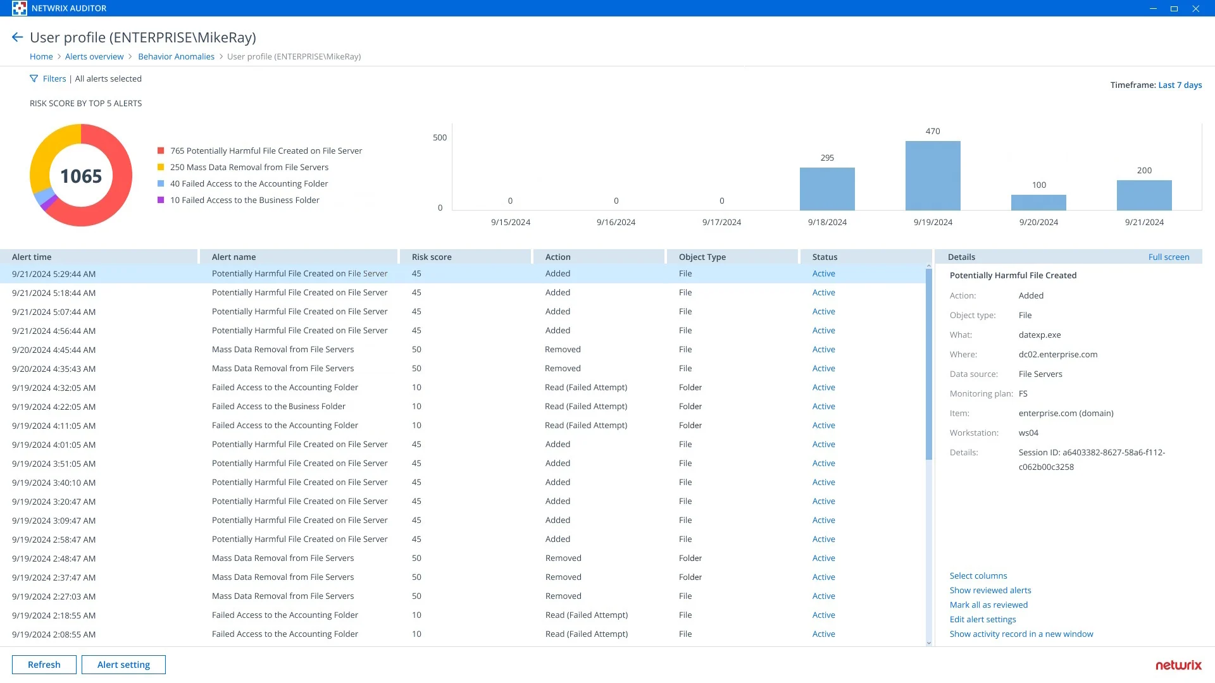Click the 9/19/2024 bar showing 470
Viewport: 1215px width, 683px height.
click(933, 176)
